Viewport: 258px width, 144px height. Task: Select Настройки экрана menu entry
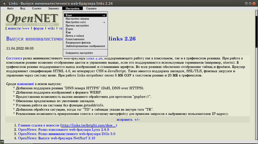tap(85, 19)
